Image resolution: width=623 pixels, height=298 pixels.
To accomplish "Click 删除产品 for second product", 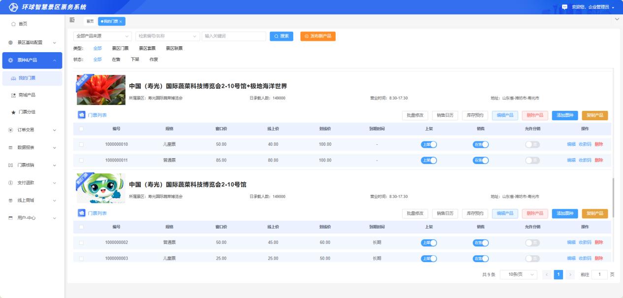I will tap(535, 213).
